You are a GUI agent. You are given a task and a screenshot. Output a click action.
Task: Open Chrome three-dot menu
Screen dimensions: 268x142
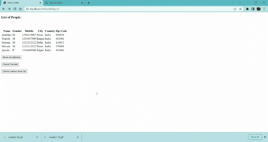click(264, 9)
